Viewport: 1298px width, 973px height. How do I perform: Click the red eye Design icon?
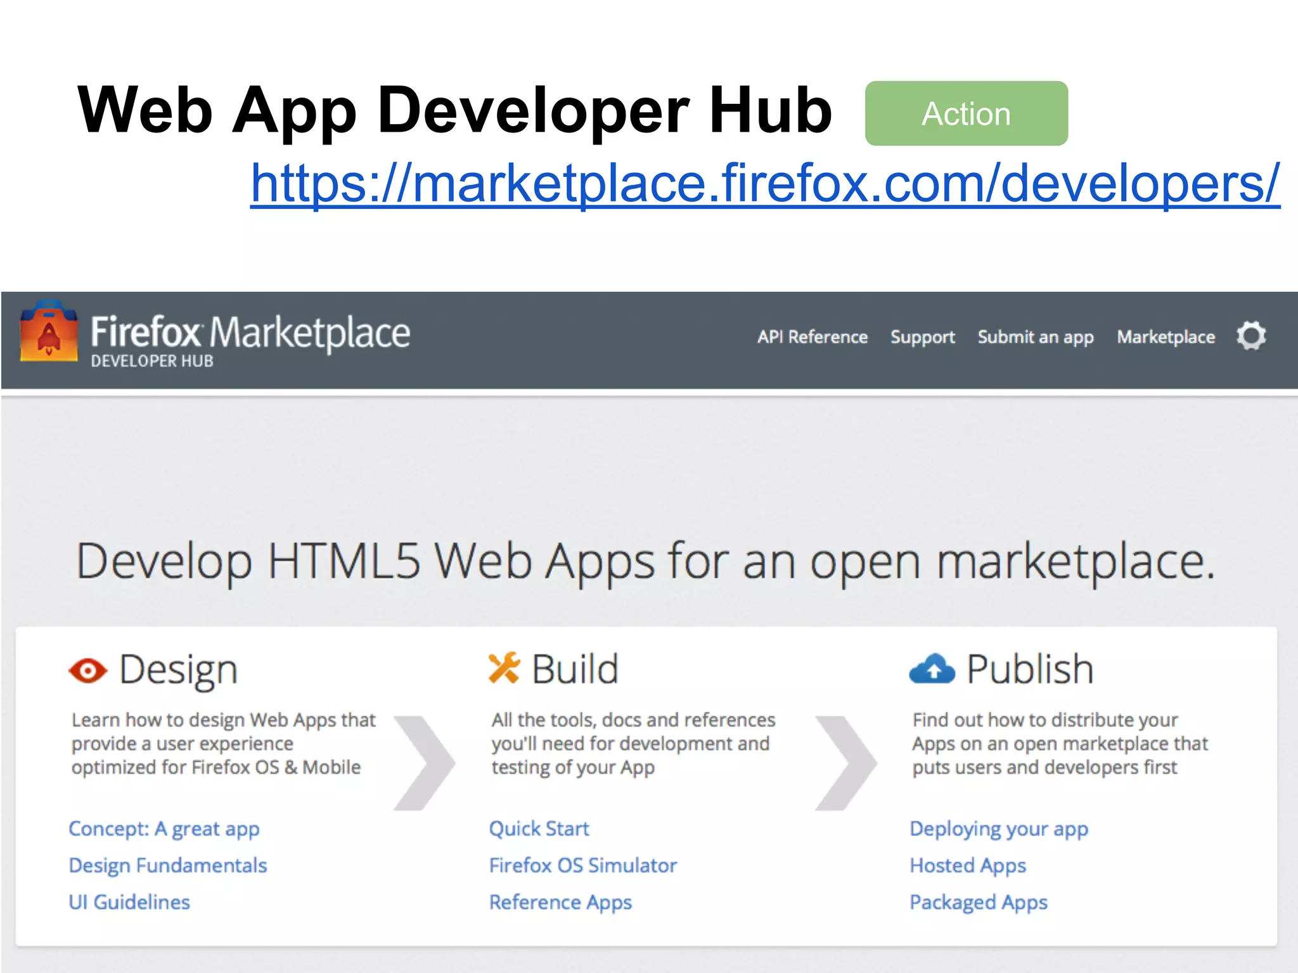click(87, 670)
